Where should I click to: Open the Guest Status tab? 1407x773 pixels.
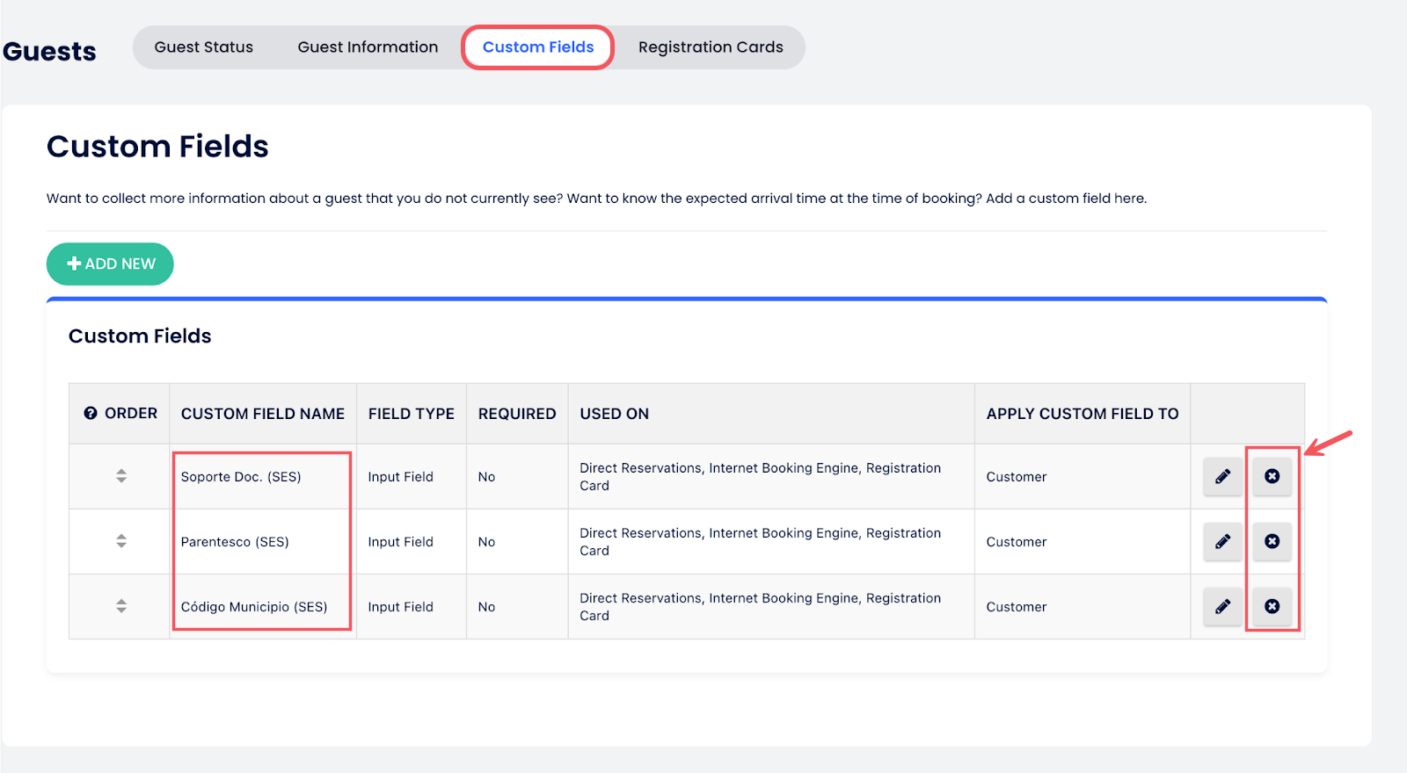pyautogui.click(x=204, y=47)
